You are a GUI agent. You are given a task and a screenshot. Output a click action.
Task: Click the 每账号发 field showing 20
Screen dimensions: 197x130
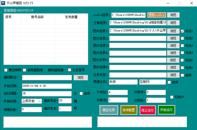point(65,101)
